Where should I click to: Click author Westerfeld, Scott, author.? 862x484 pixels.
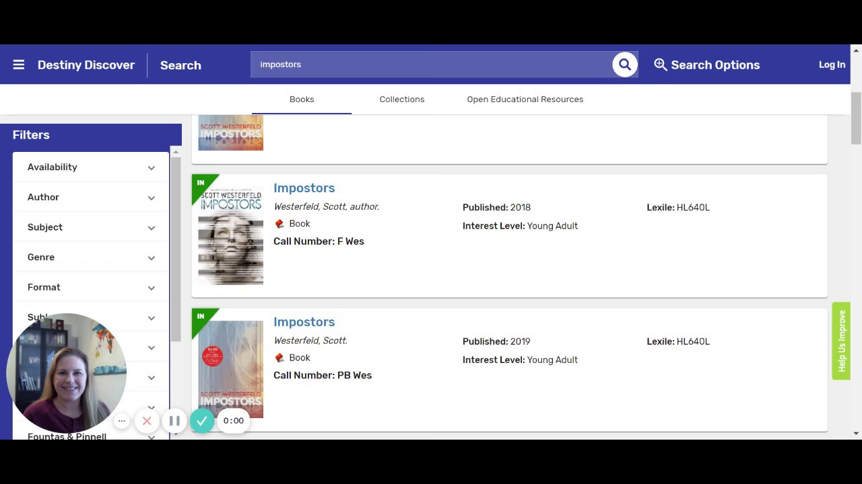(327, 207)
